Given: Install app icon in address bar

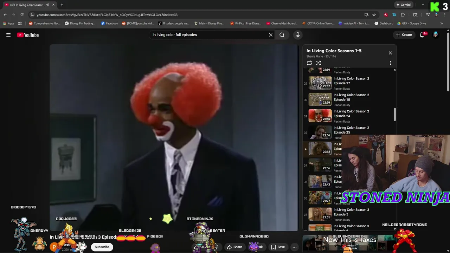Looking at the screenshot, I should tap(366, 15).
